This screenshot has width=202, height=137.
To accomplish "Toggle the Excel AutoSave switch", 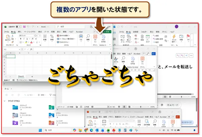I will coord(19,27).
